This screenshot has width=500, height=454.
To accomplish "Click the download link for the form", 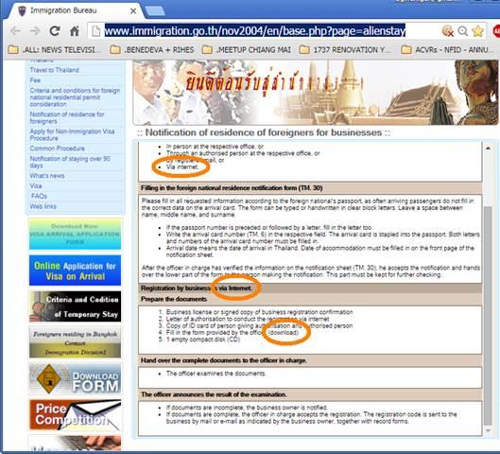I will 284,332.
